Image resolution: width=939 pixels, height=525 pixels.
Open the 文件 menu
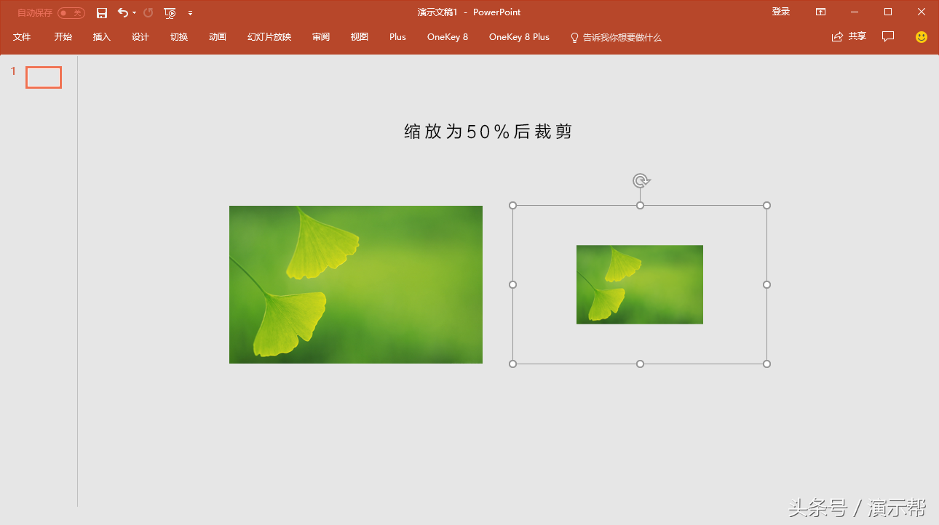pyautogui.click(x=22, y=37)
